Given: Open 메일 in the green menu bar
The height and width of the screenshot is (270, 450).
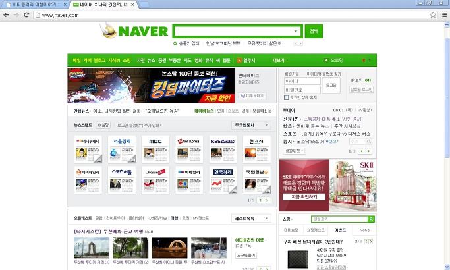Looking at the screenshot, I should [76, 60].
